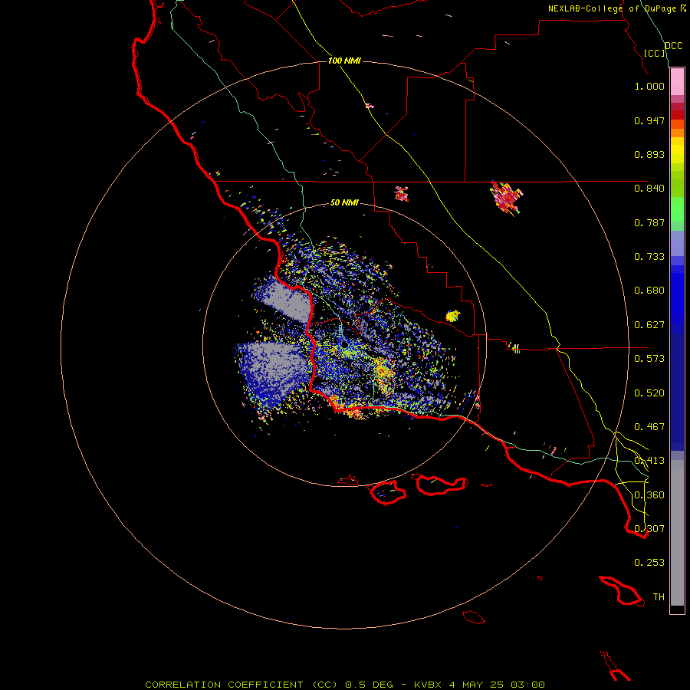Pick the 0.467 scale value
Screen dimensions: 690x690
click(x=649, y=427)
